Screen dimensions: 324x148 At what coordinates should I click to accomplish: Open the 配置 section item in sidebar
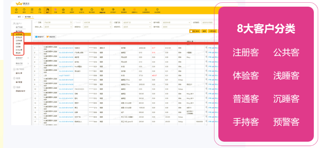pyautogui.click(x=17, y=78)
